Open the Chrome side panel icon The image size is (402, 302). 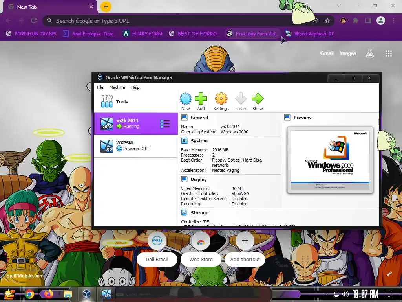tap(368, 20)
